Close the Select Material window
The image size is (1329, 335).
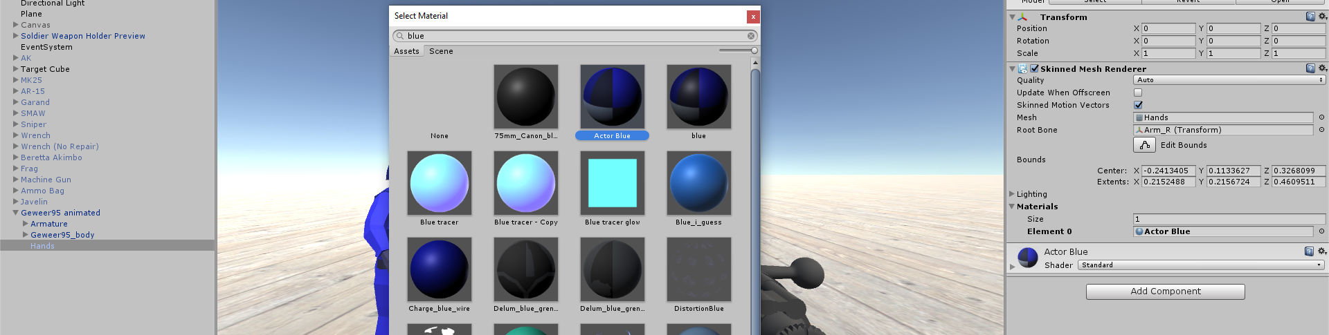(753, 16)
